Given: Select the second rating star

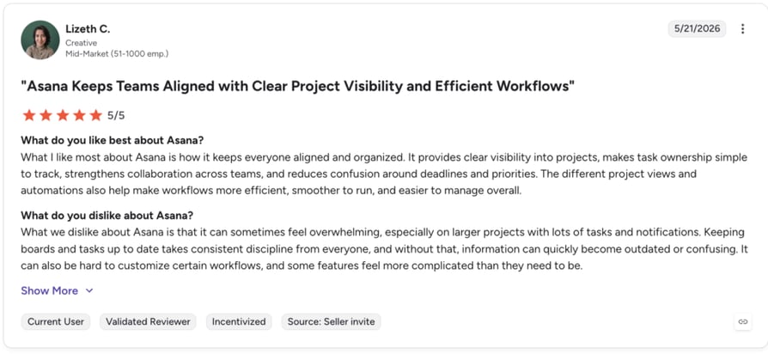Looking at the screenshot, I should coord(46,115).
